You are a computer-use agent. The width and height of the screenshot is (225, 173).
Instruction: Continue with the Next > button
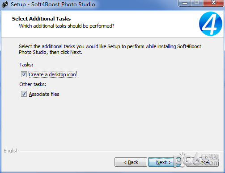(x=161, y=162)
